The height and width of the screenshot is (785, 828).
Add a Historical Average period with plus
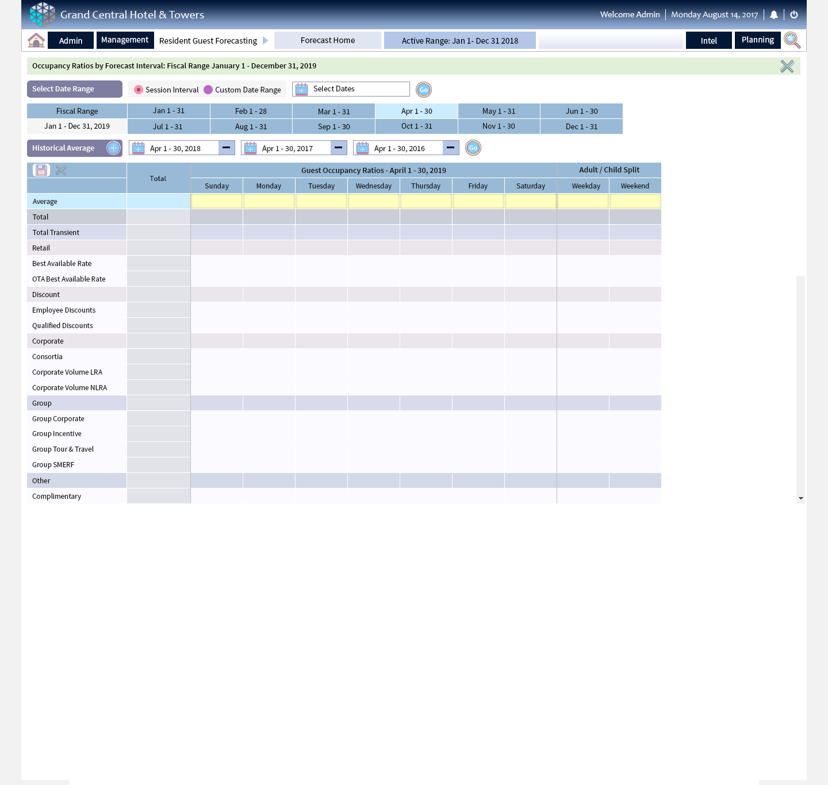114,148
